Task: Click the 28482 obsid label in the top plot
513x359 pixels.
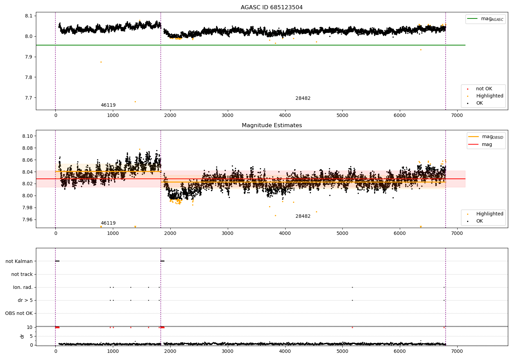Action: [x=303, y=98]
